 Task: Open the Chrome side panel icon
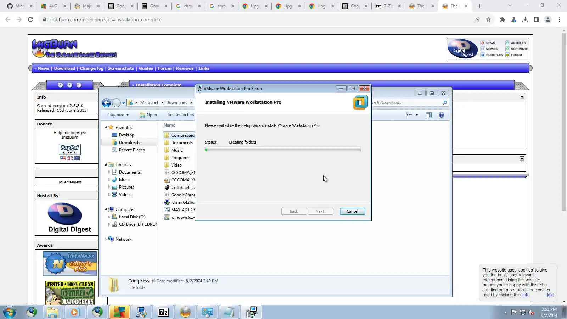pos(537,19)
